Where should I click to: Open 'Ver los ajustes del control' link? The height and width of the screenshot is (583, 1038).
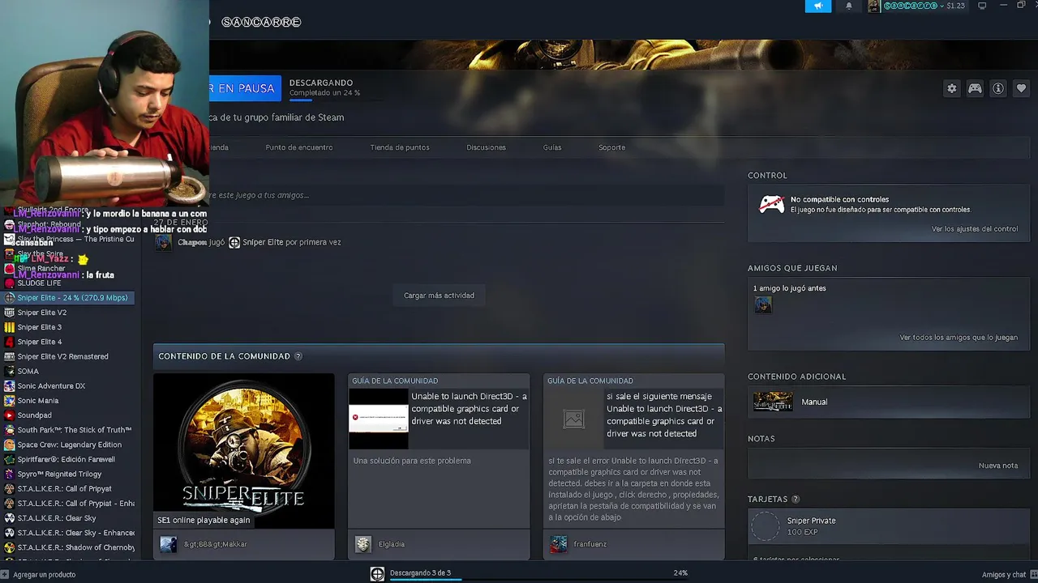tap(975, 229)
